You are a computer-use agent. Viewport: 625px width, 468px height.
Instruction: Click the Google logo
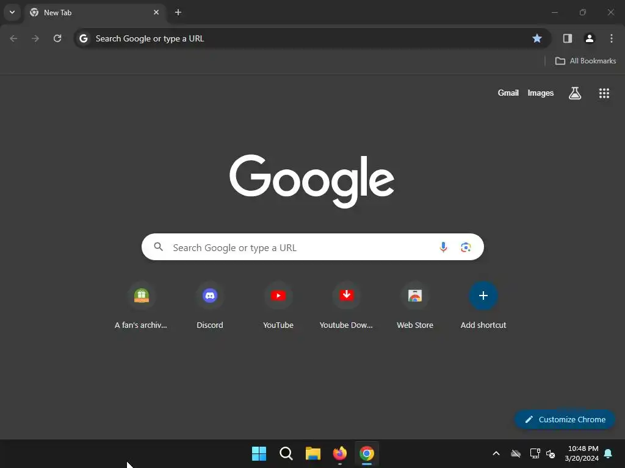312,181
